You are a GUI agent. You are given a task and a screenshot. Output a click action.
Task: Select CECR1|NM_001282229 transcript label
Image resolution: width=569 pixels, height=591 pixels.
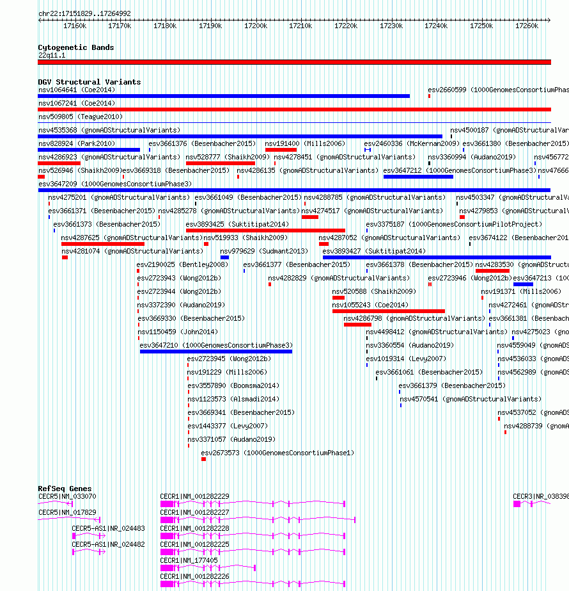[x=194, y=496]
